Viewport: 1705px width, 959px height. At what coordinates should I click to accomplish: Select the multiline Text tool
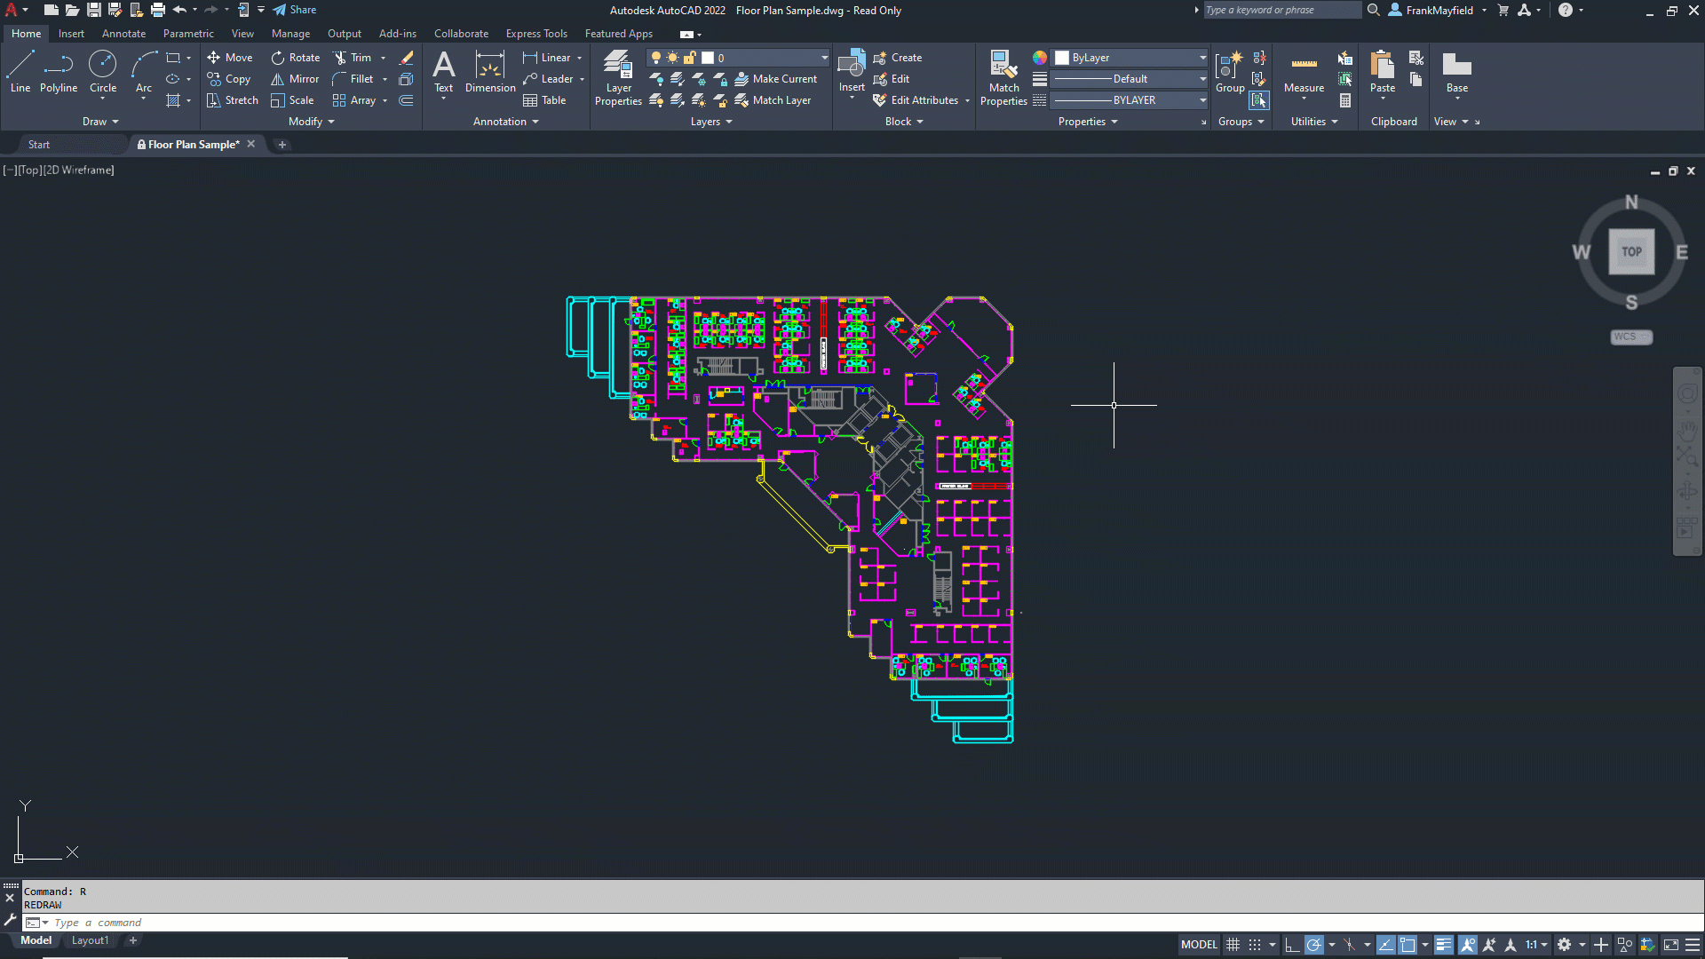coord(443,71)
